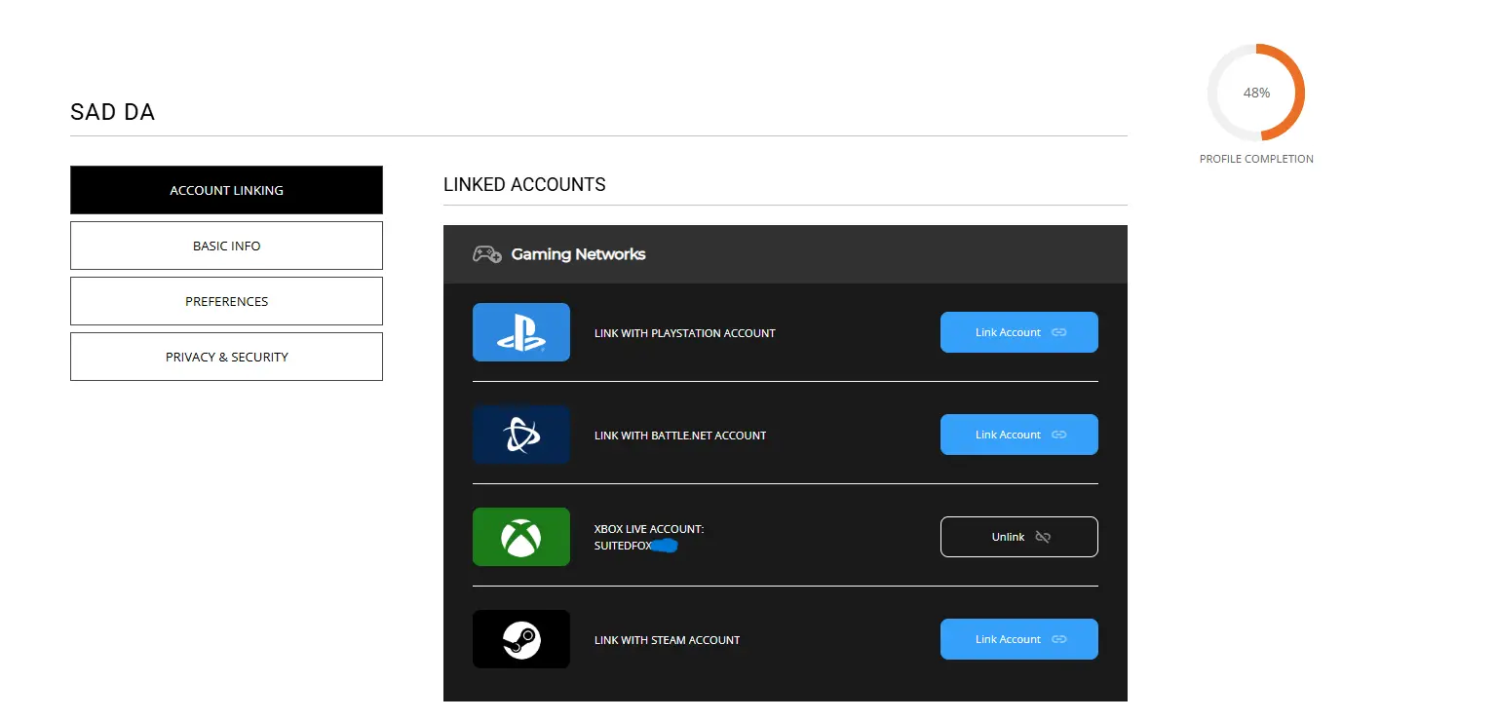
Task: Open the Account Linking tab
Action: point(226,190)
